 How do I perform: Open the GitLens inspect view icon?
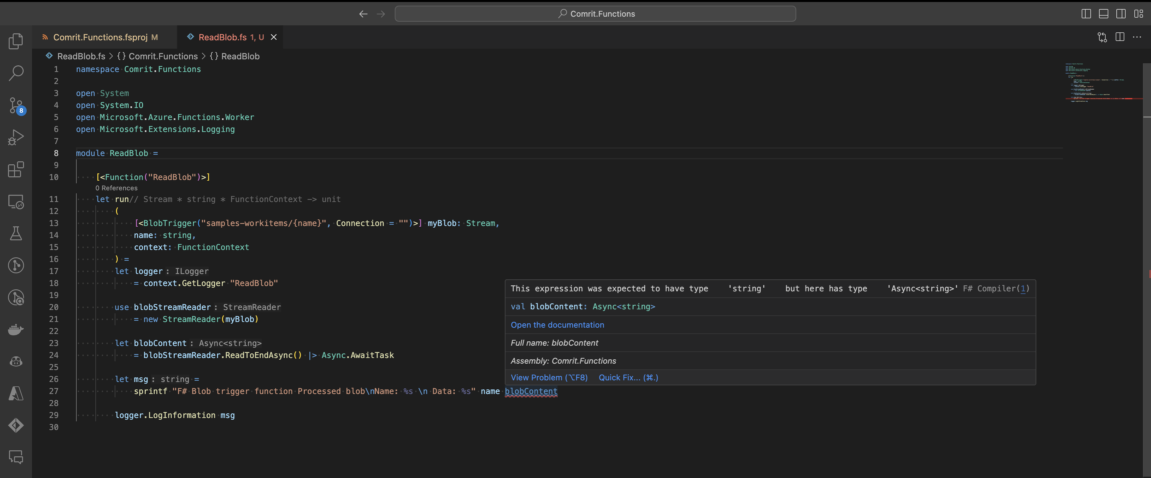(x=16, y=298)
